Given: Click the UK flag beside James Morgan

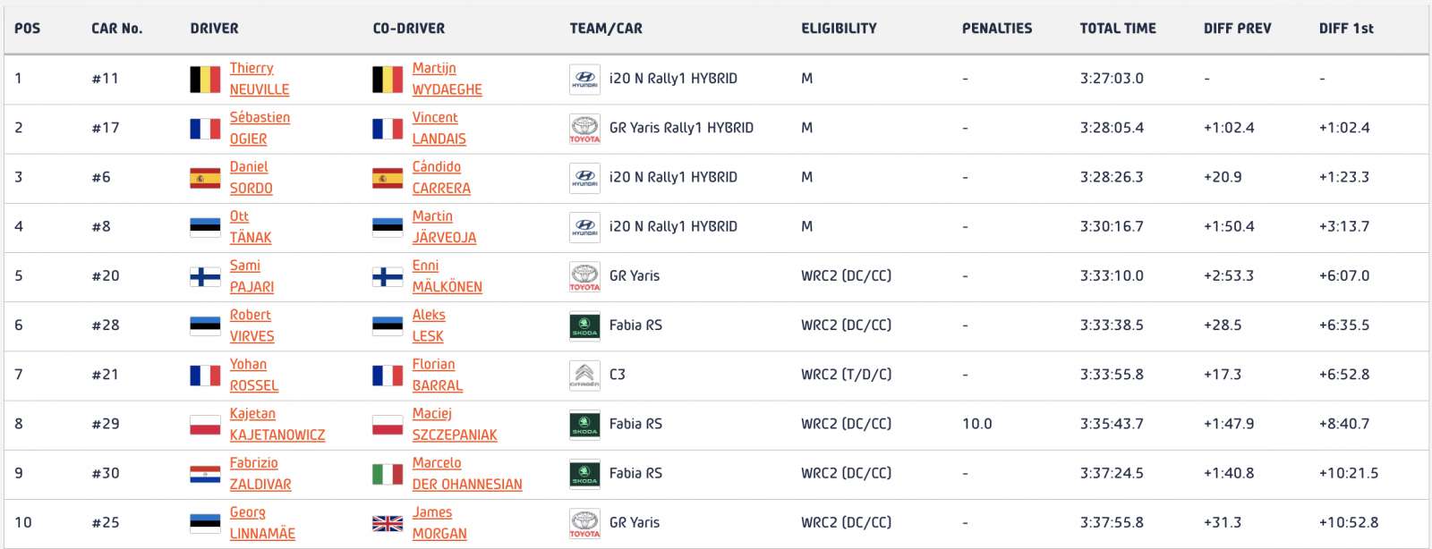Looking at the screenshot, I should pyautogui.click(x=388, y=523).
